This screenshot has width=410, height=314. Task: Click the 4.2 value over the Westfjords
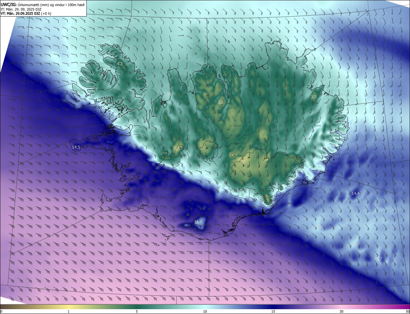click(120, 64)
